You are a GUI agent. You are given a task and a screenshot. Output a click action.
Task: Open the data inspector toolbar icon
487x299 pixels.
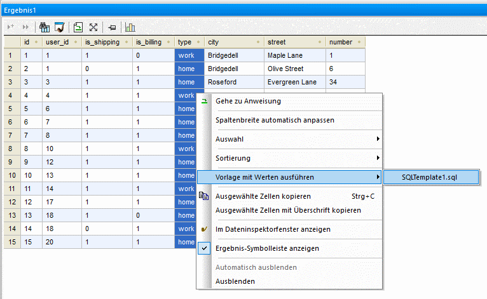(x=59, y=27)
